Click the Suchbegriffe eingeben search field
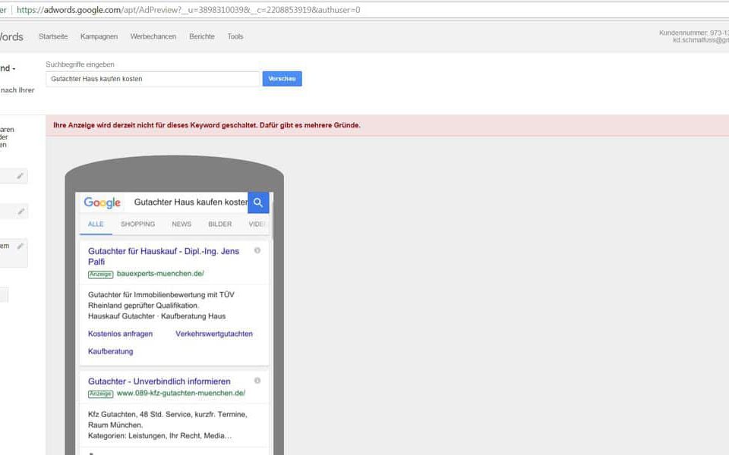Image resolution: width=729 pixels, height=455 pixels. point(153,79)
